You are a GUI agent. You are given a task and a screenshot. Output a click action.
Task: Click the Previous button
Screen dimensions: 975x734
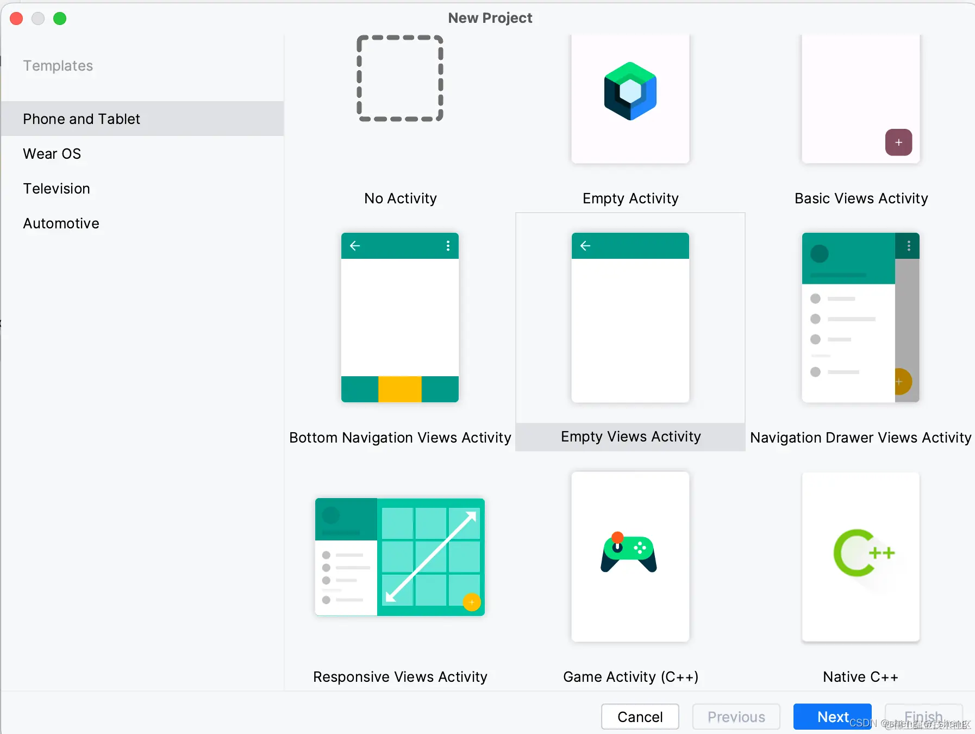[736, 717]
